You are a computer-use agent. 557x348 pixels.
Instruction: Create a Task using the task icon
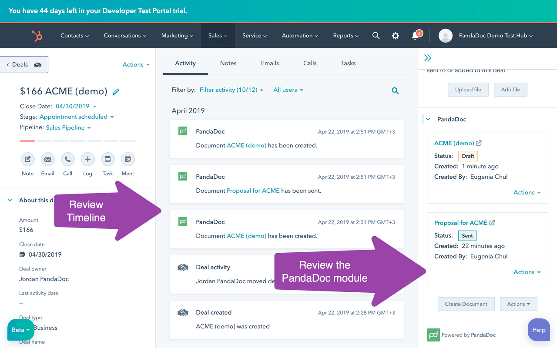[x=107, y=159]
